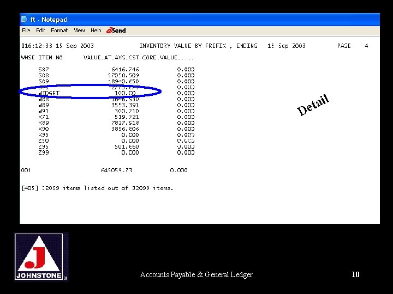The height and width of the screenshot is (294, 393).
Task: Click item X71 in the list
Action: [44, 117]
